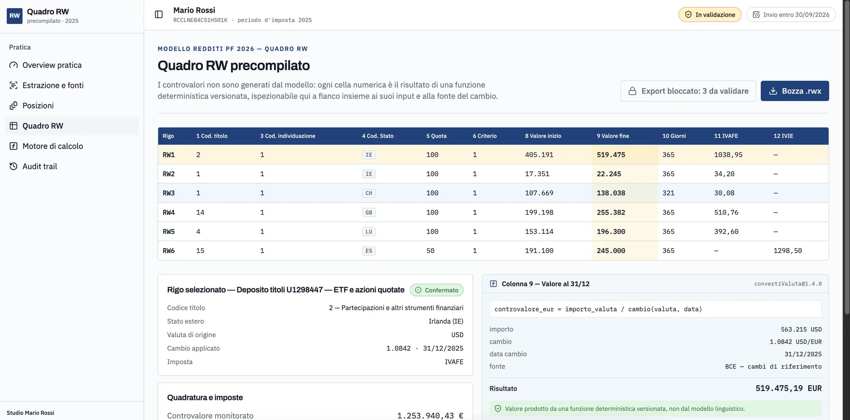The width and height of the screenshot is (850, 420).
Task: Click the convertiValuta@1.4.0 version label
Action: [x=788, y=284]
